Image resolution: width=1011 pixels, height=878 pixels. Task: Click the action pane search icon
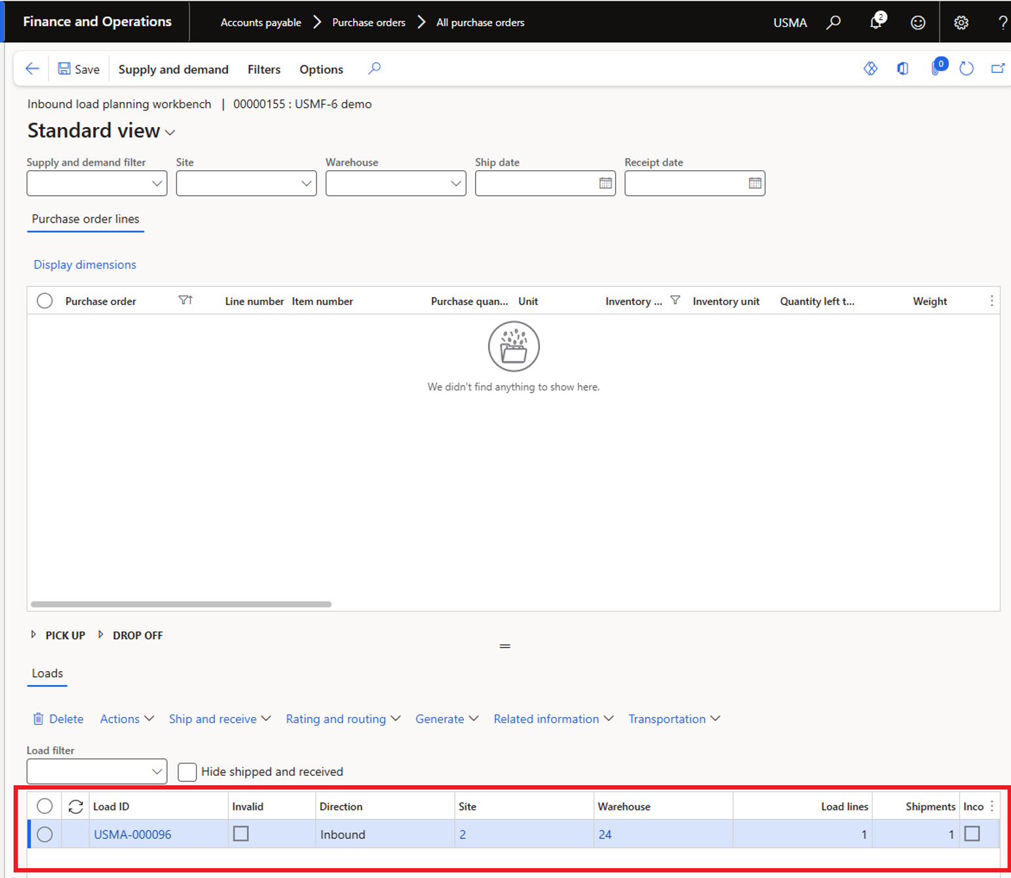click(x=374, y=68)
